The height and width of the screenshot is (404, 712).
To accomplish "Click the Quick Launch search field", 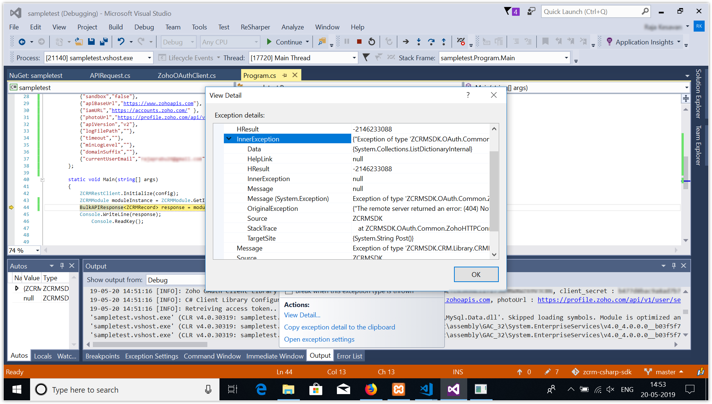I will tap(592, 11).
